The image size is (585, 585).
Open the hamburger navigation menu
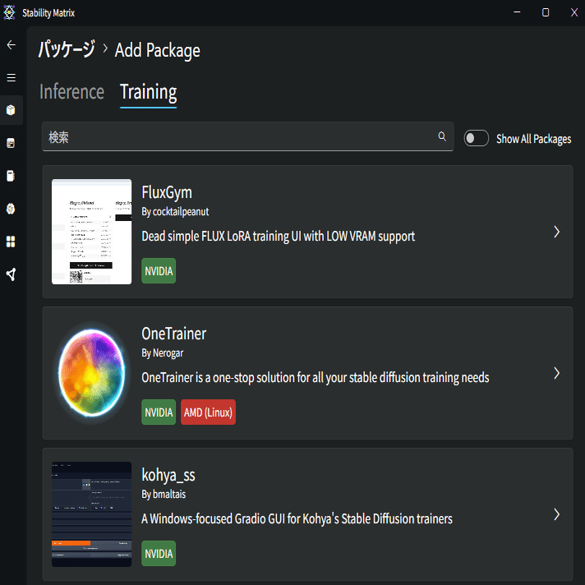point(12,78)
